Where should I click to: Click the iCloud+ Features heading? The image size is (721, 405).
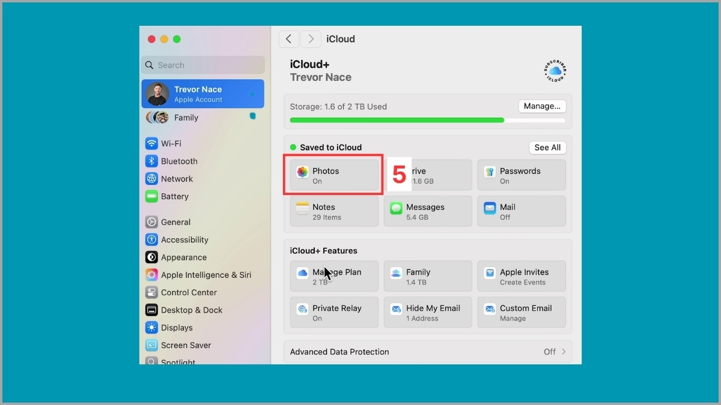click(324, 251)
